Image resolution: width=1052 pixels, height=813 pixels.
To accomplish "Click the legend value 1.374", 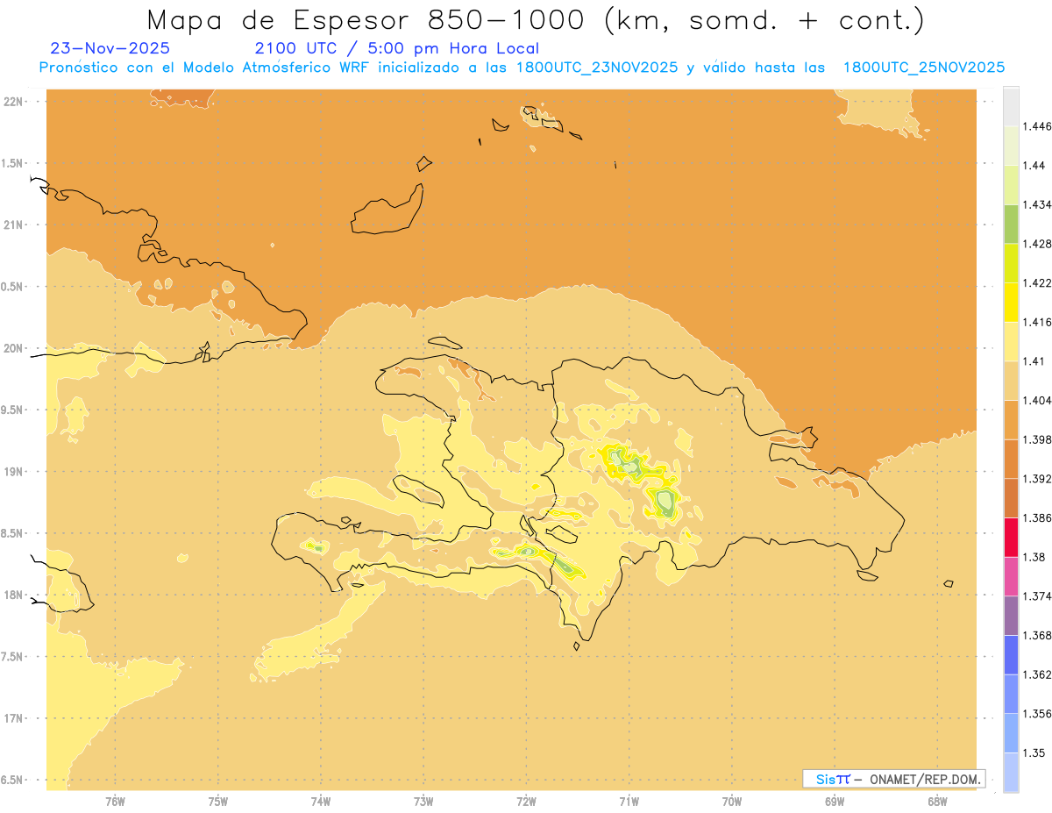I will [1037, 596].
